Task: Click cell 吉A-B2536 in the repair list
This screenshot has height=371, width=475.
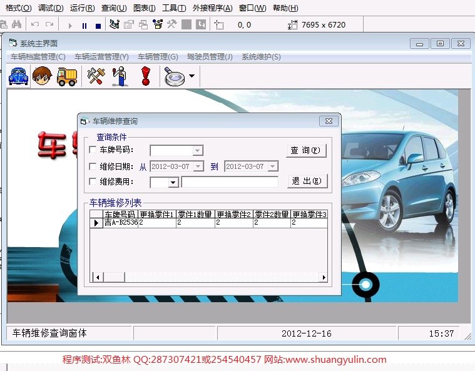Action: pyautogui.click(x=121, y=223)
